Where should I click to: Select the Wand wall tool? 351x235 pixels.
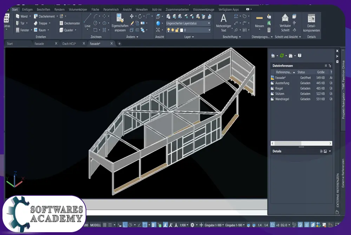pos(22,16)
